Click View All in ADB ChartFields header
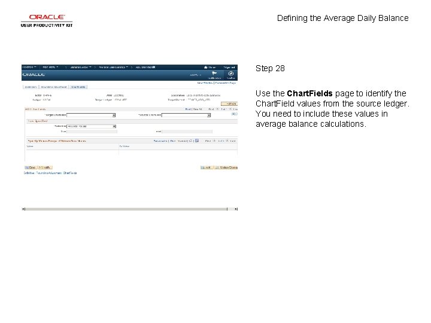This screenshot has height=323, width=431. 198,109
